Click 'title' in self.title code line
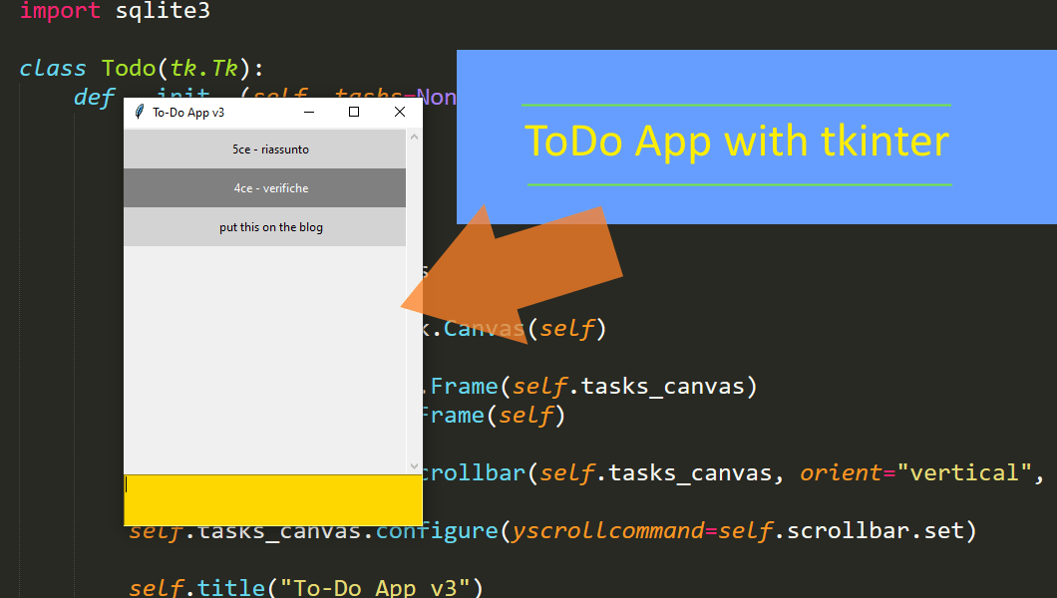This screenshot has width=1057, height=598. (230, 588)
